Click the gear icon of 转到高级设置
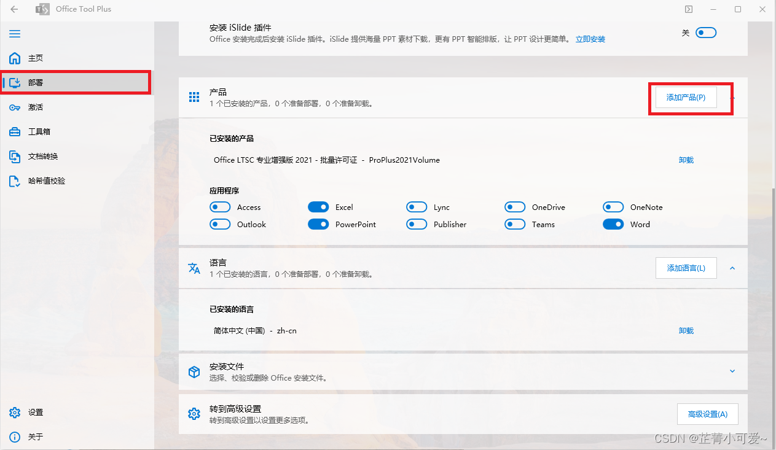 coord(194,414)
